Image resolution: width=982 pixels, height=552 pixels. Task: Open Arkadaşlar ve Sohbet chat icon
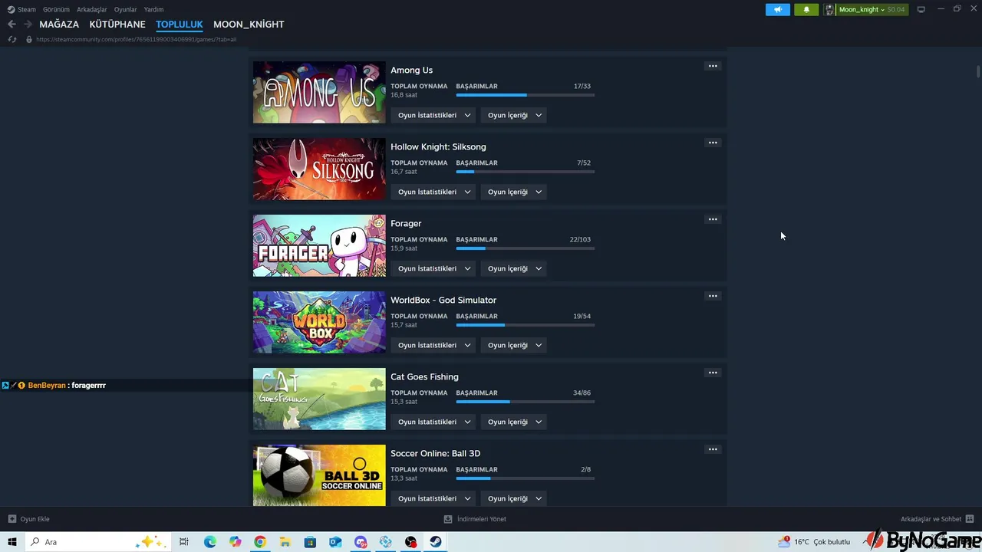tap(970, 519)
